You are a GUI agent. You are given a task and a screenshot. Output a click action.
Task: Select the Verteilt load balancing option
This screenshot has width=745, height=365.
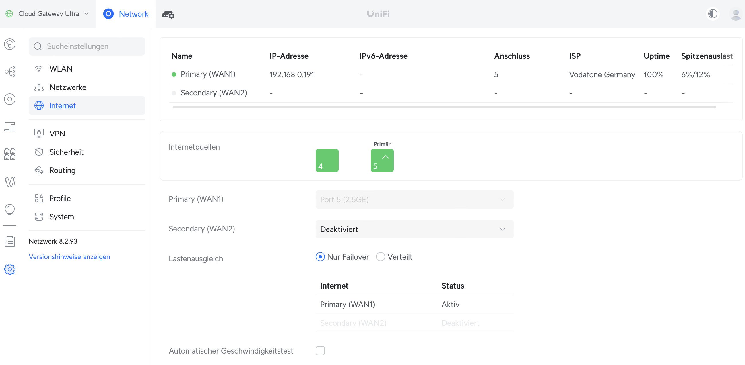380,257
